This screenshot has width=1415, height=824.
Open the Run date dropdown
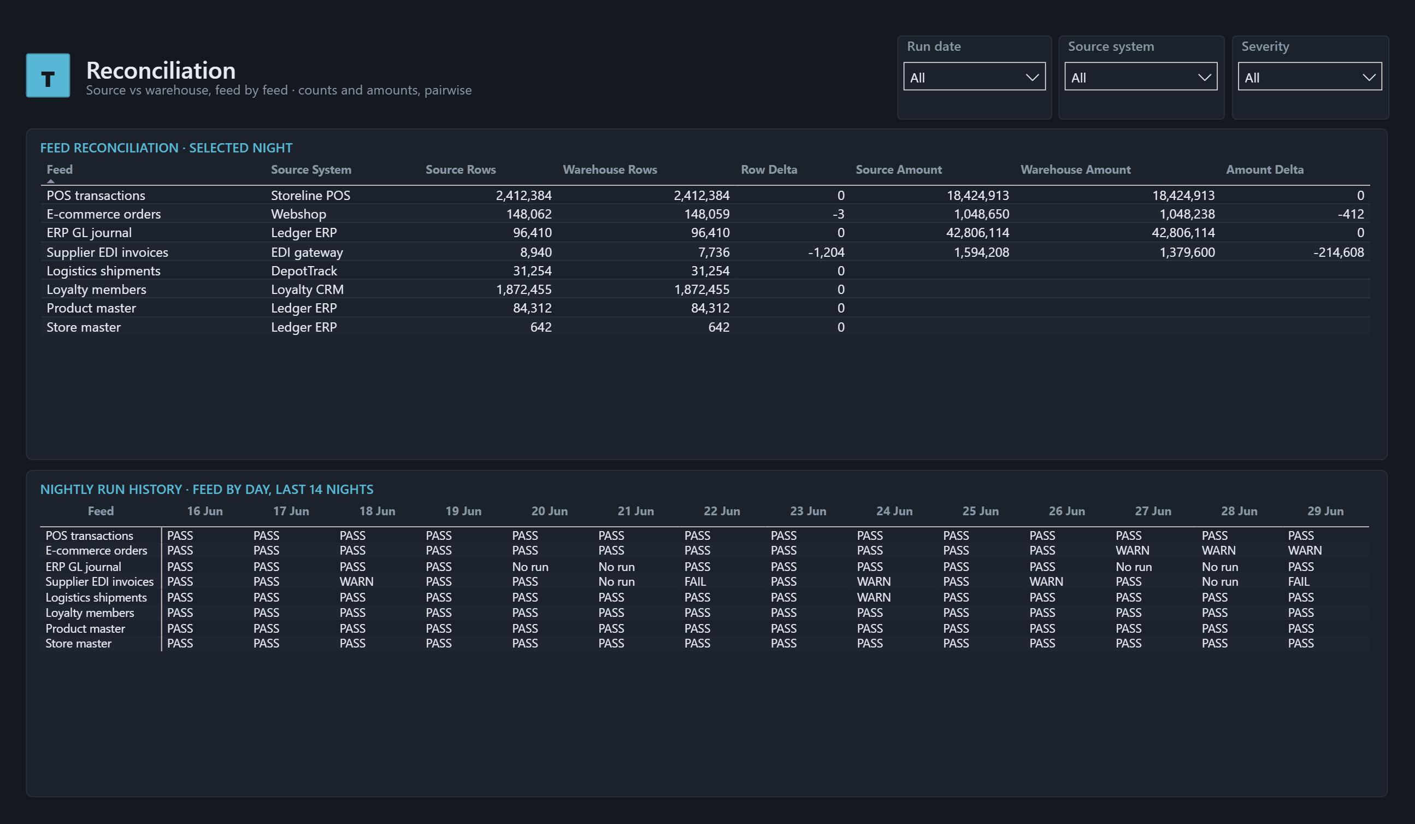974,77
